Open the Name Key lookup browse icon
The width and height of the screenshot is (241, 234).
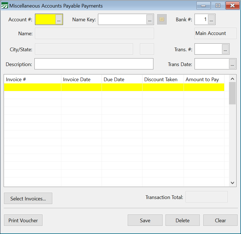pyautogui.click(x=150, y=19)
